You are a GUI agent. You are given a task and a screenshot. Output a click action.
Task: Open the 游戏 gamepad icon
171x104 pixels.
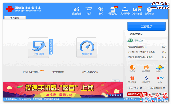(101, 11)
